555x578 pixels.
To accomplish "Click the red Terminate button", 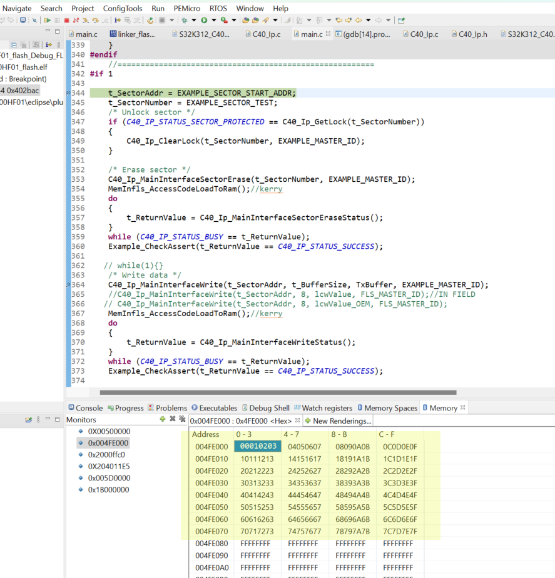I will (x=66, y=20).
